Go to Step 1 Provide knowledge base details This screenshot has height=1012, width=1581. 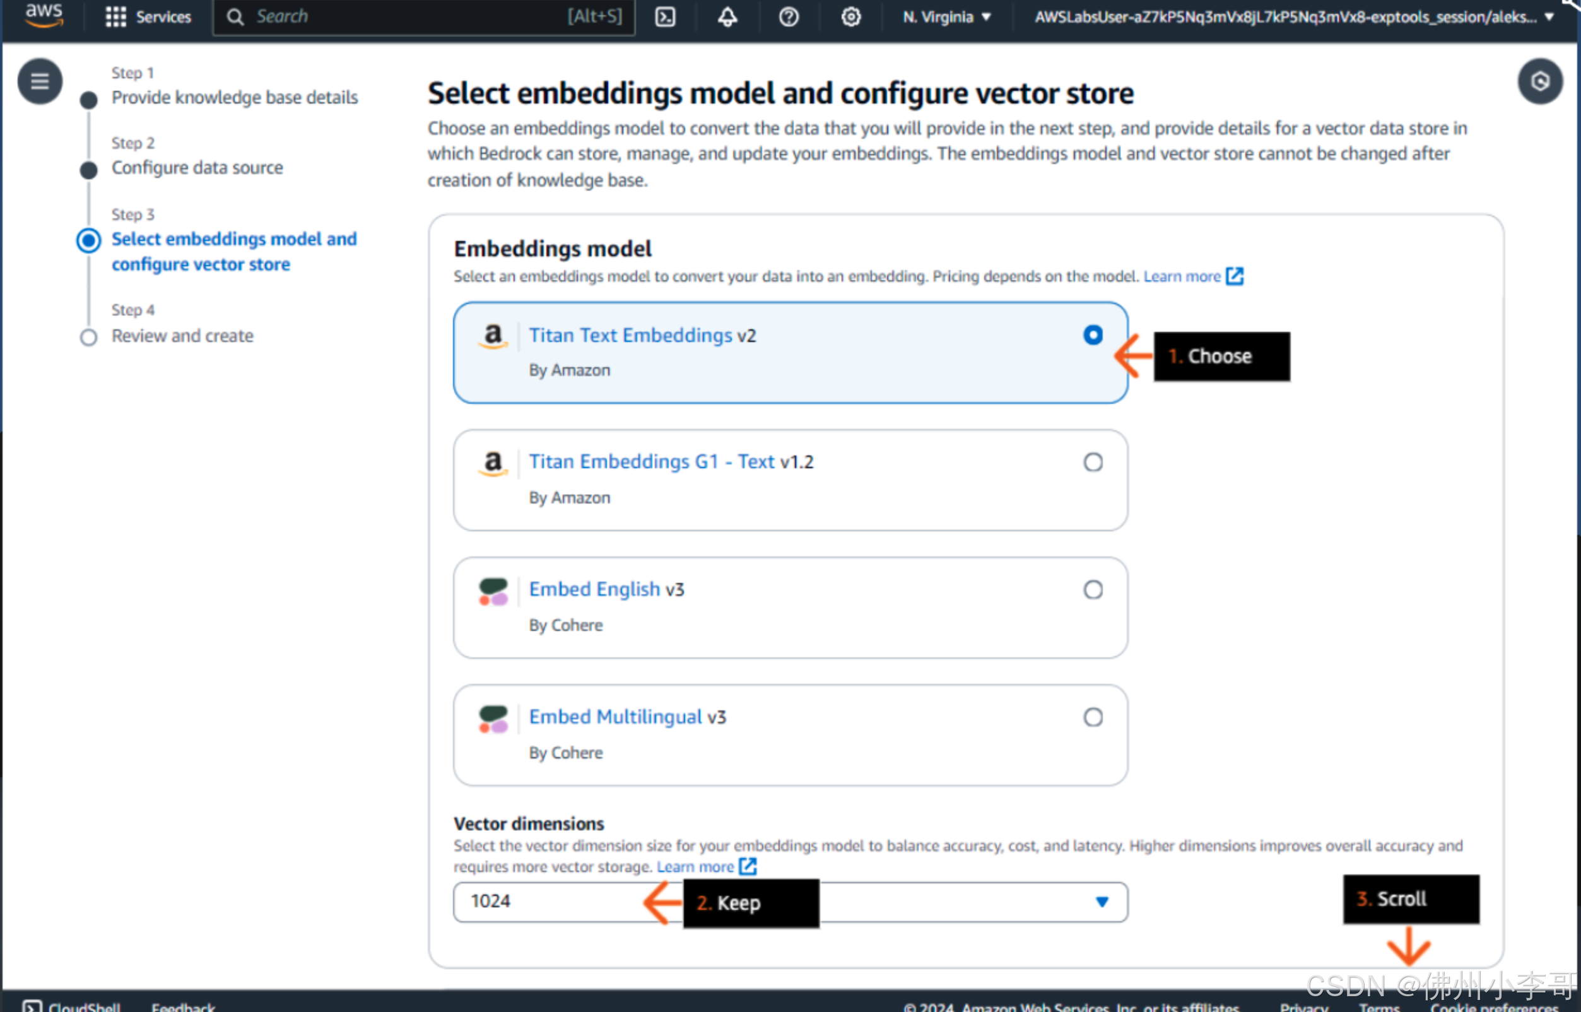click(235, 97)
